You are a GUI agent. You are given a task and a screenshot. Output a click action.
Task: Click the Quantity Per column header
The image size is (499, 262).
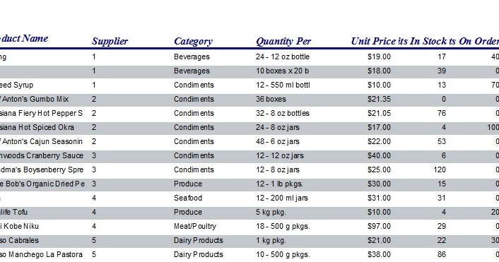(x=283, y=42)
